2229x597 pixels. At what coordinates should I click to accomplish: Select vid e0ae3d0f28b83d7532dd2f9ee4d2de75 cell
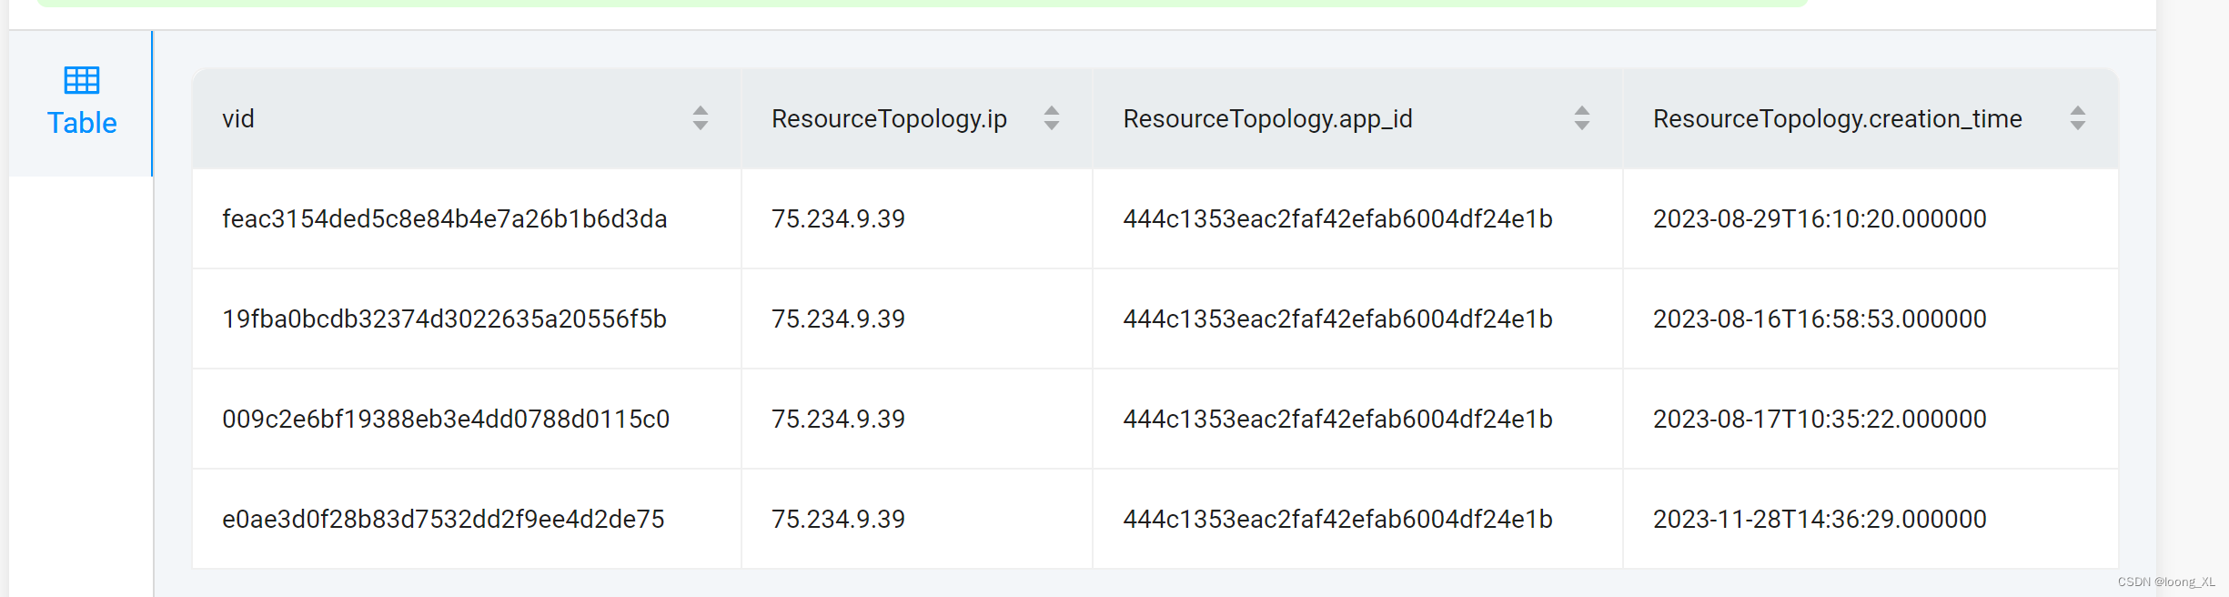tap(443, 520)
